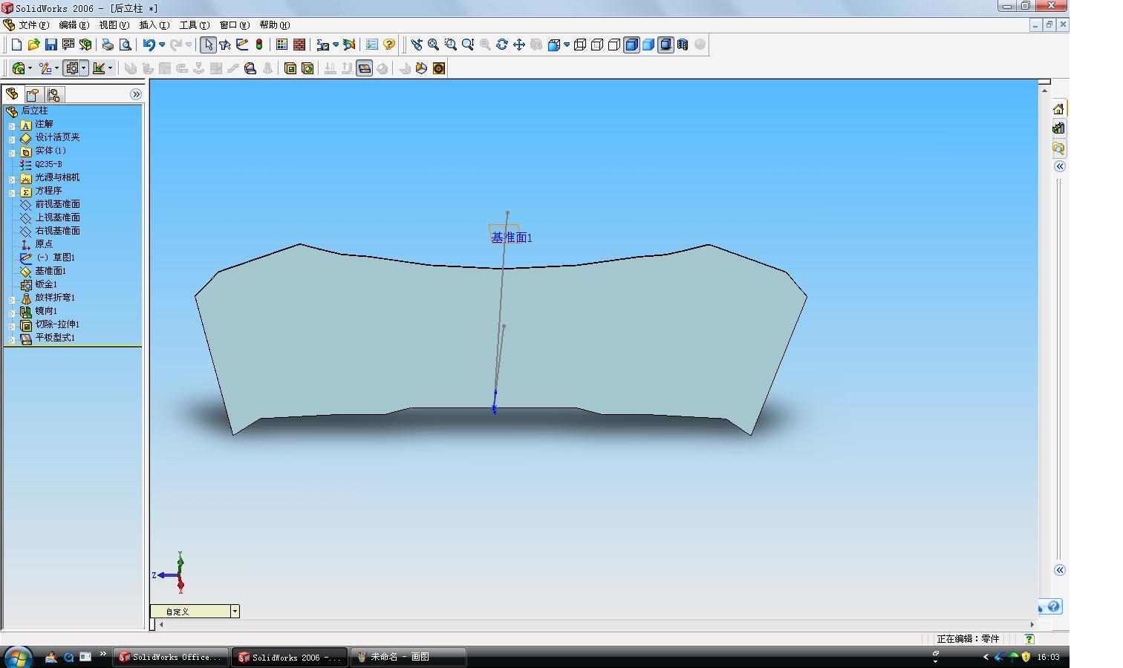Click the Previous View icon
The image size is (1123, 668).
pos(417,45)
